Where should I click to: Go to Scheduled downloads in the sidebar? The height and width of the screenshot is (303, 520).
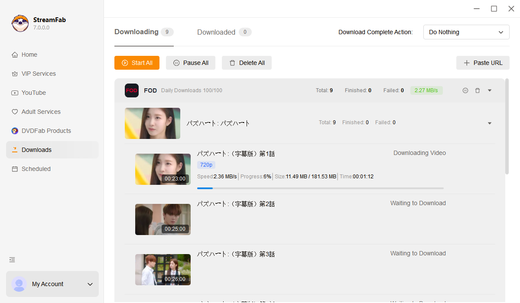[x=36, y=169]
